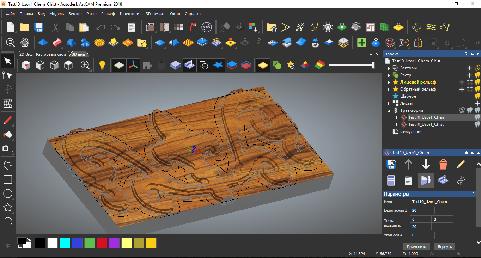Collapse the Параметры section
Screen dimensions: 481x258
tap(473, 194)
